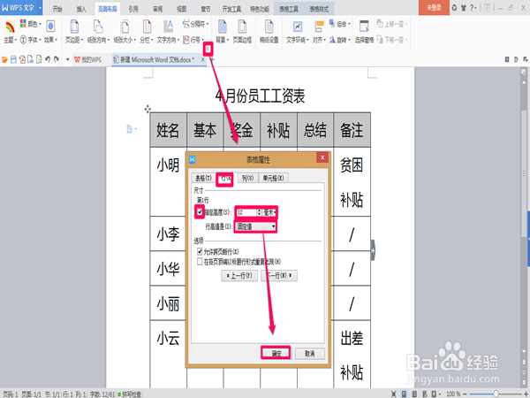The width and height of the screenshot is (530, 398).
Task: Click the 上移一层 bring forward button
Action: (391, 24)
